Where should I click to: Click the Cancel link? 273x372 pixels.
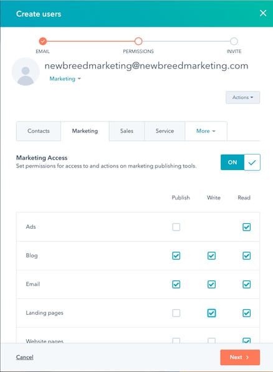click(x=25, y=357)
